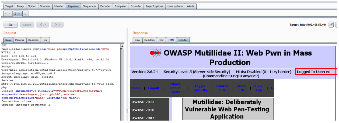Select the Raw tab in the Request panel
Viewport: 339px width, 123px height.
click(x=8, y=40)
